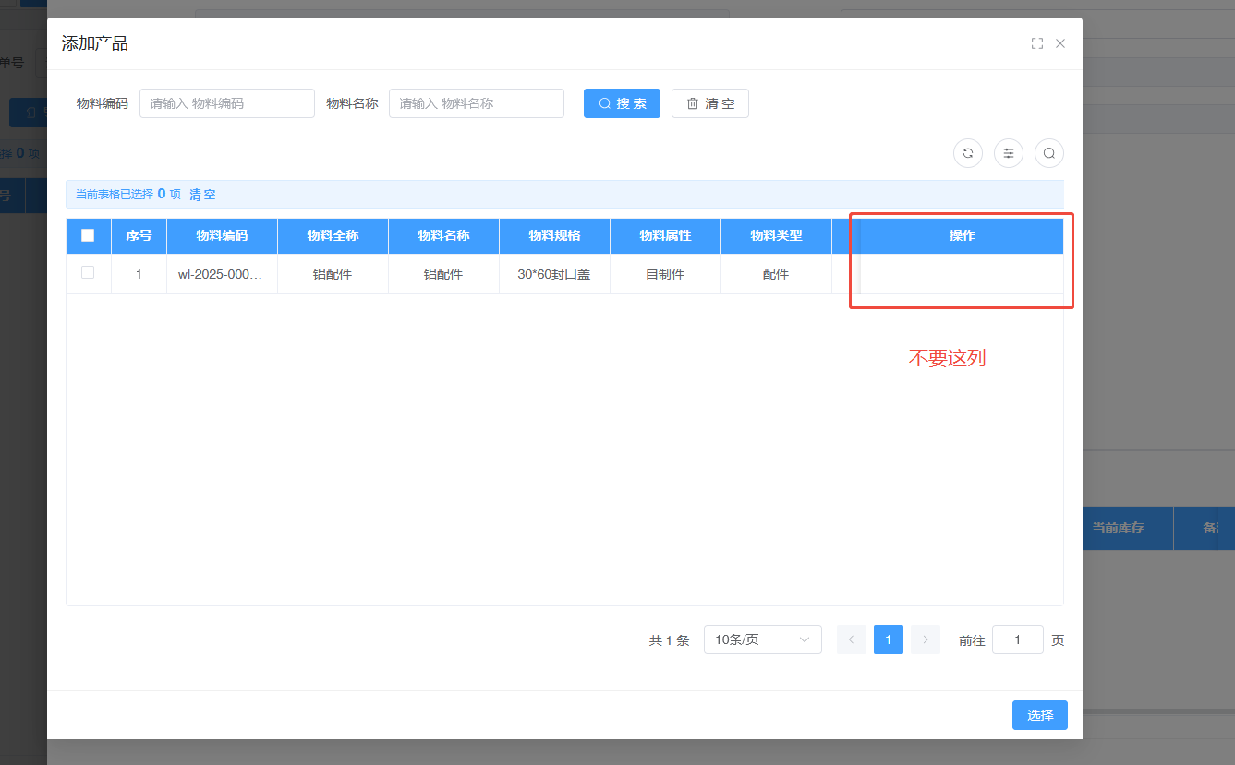The image size is (1235, 765).
Task: Go to the next page arrow
Action: coord(925,639)
